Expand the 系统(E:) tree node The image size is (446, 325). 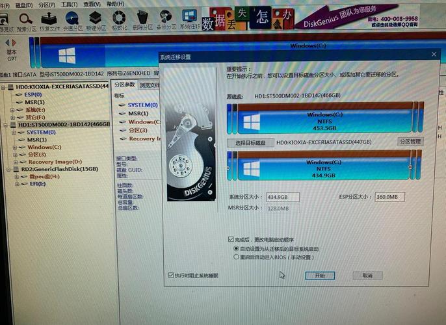coord(12,110)
